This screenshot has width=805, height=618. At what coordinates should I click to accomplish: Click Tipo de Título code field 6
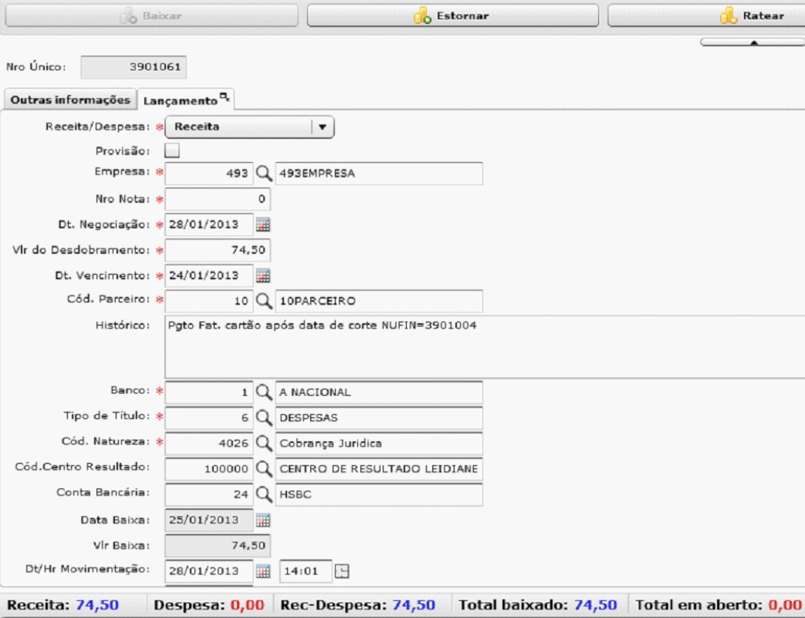209,417
